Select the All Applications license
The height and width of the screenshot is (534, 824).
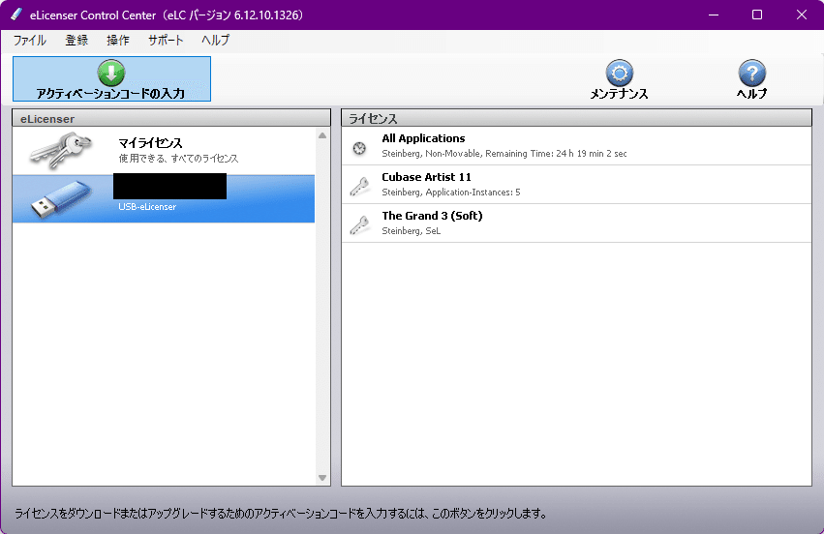pos(576,146)
